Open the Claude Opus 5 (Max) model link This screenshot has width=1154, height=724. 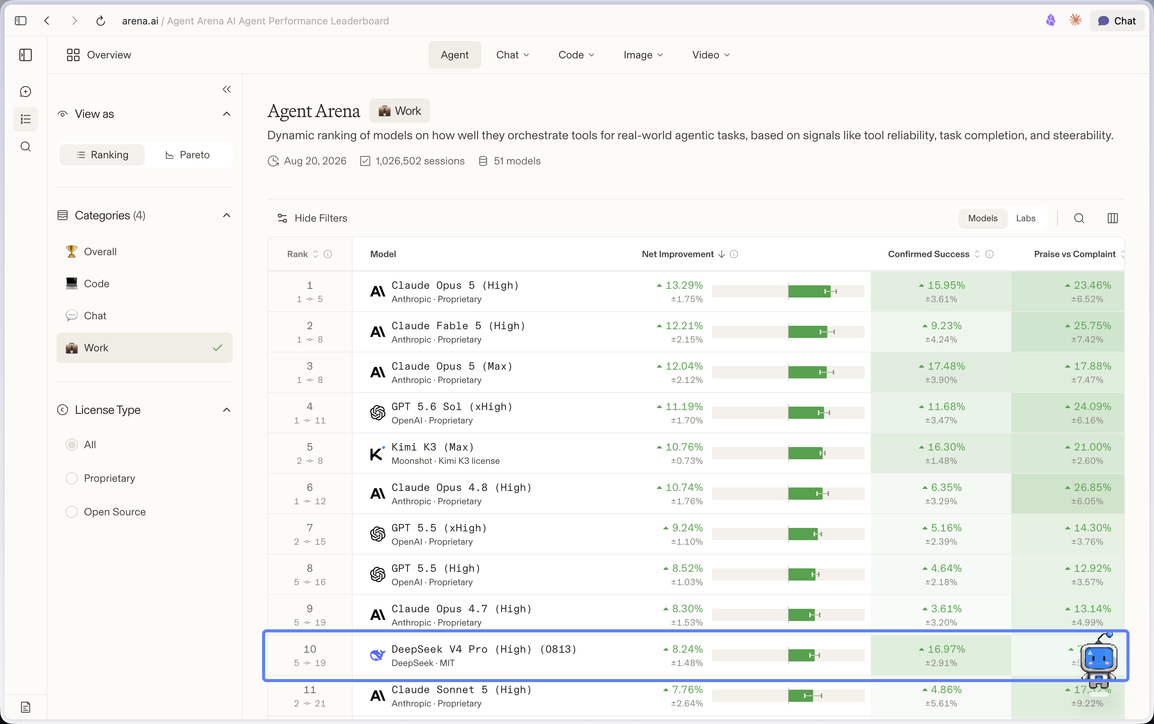point(452,366)
